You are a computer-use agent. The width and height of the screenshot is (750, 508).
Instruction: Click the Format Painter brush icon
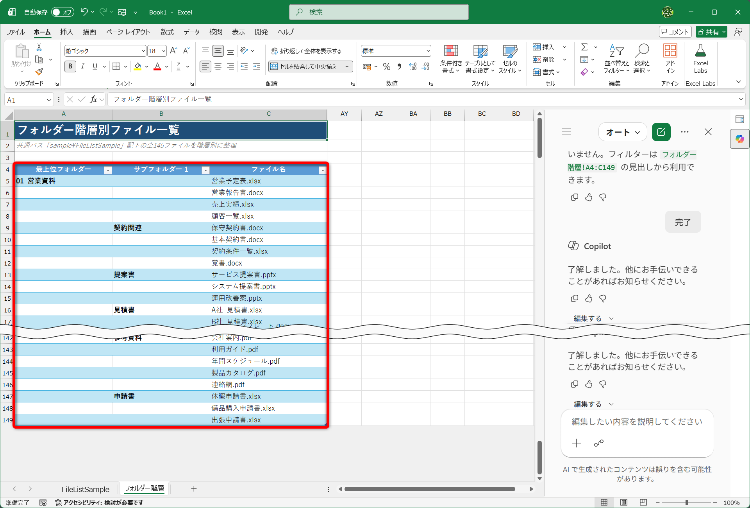39,72
